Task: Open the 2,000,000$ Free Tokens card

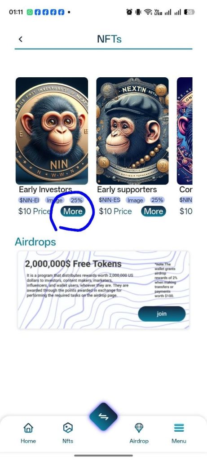Action: [x=103, y=290]
